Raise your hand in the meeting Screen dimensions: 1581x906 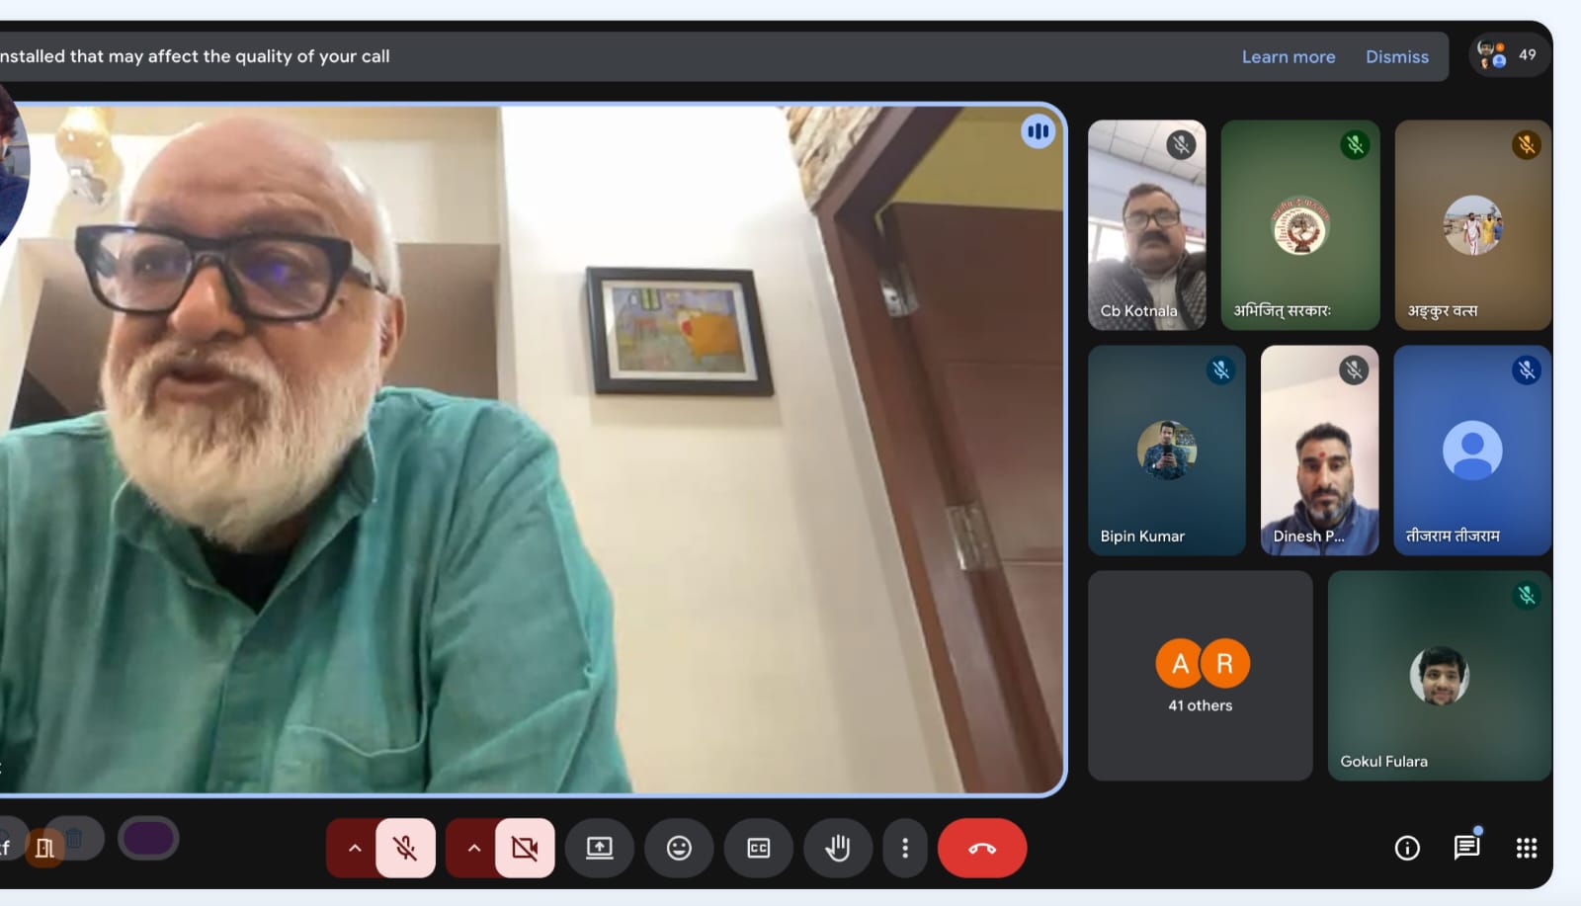838,848
